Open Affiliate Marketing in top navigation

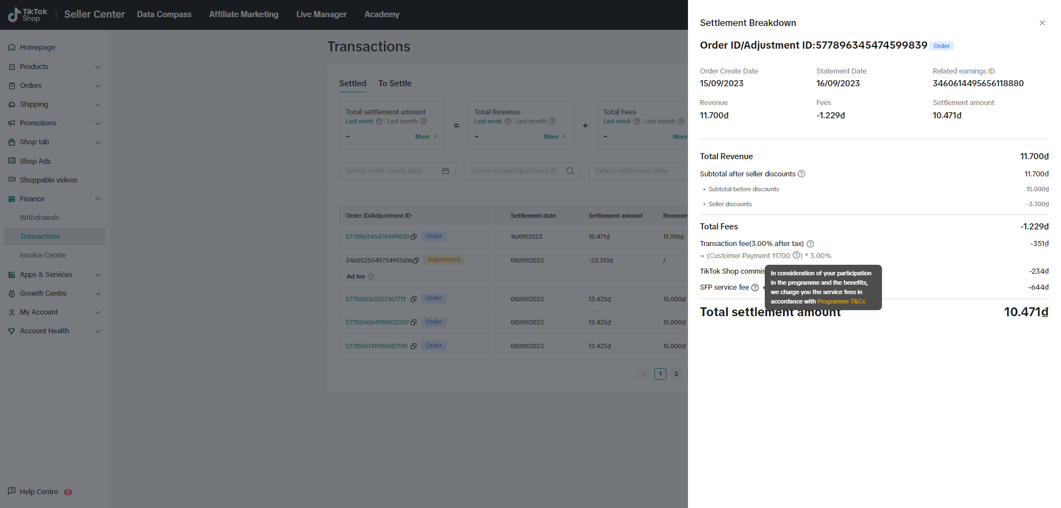244,14
